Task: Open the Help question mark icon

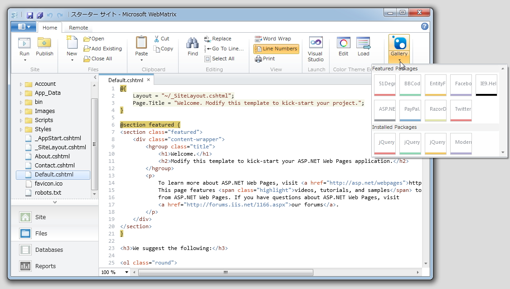Action: click(424, 26)
